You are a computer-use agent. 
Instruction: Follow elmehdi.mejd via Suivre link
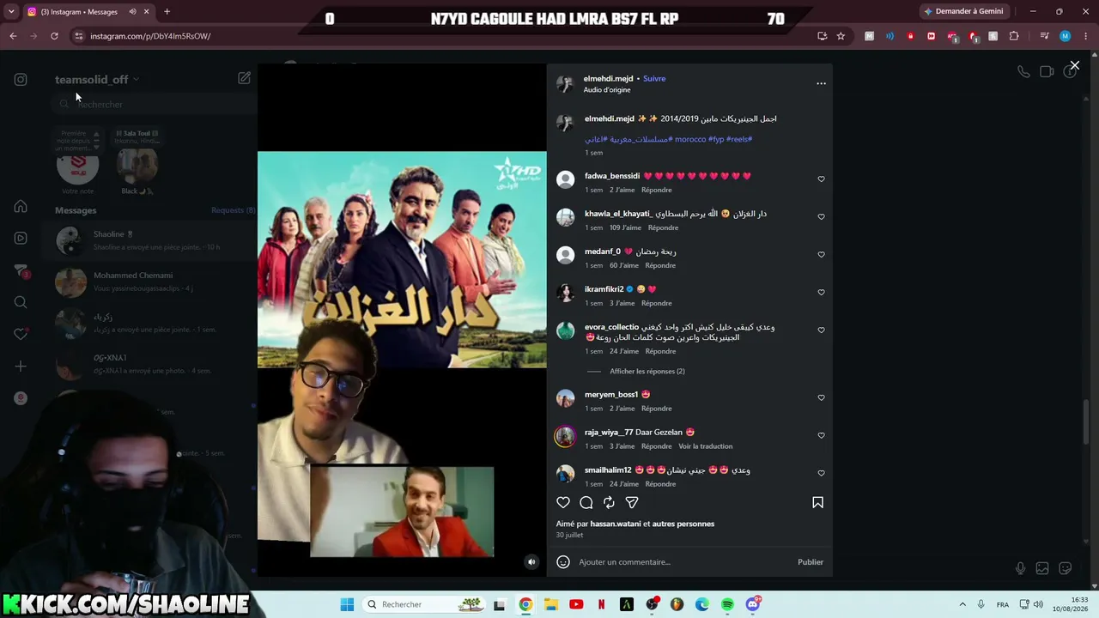pyautogui.click(x=654, y=78)
